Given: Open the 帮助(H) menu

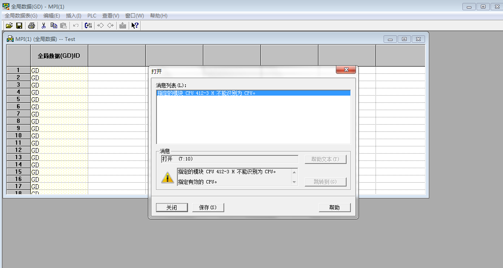Looking at the screenshot, I should [159, 16].
